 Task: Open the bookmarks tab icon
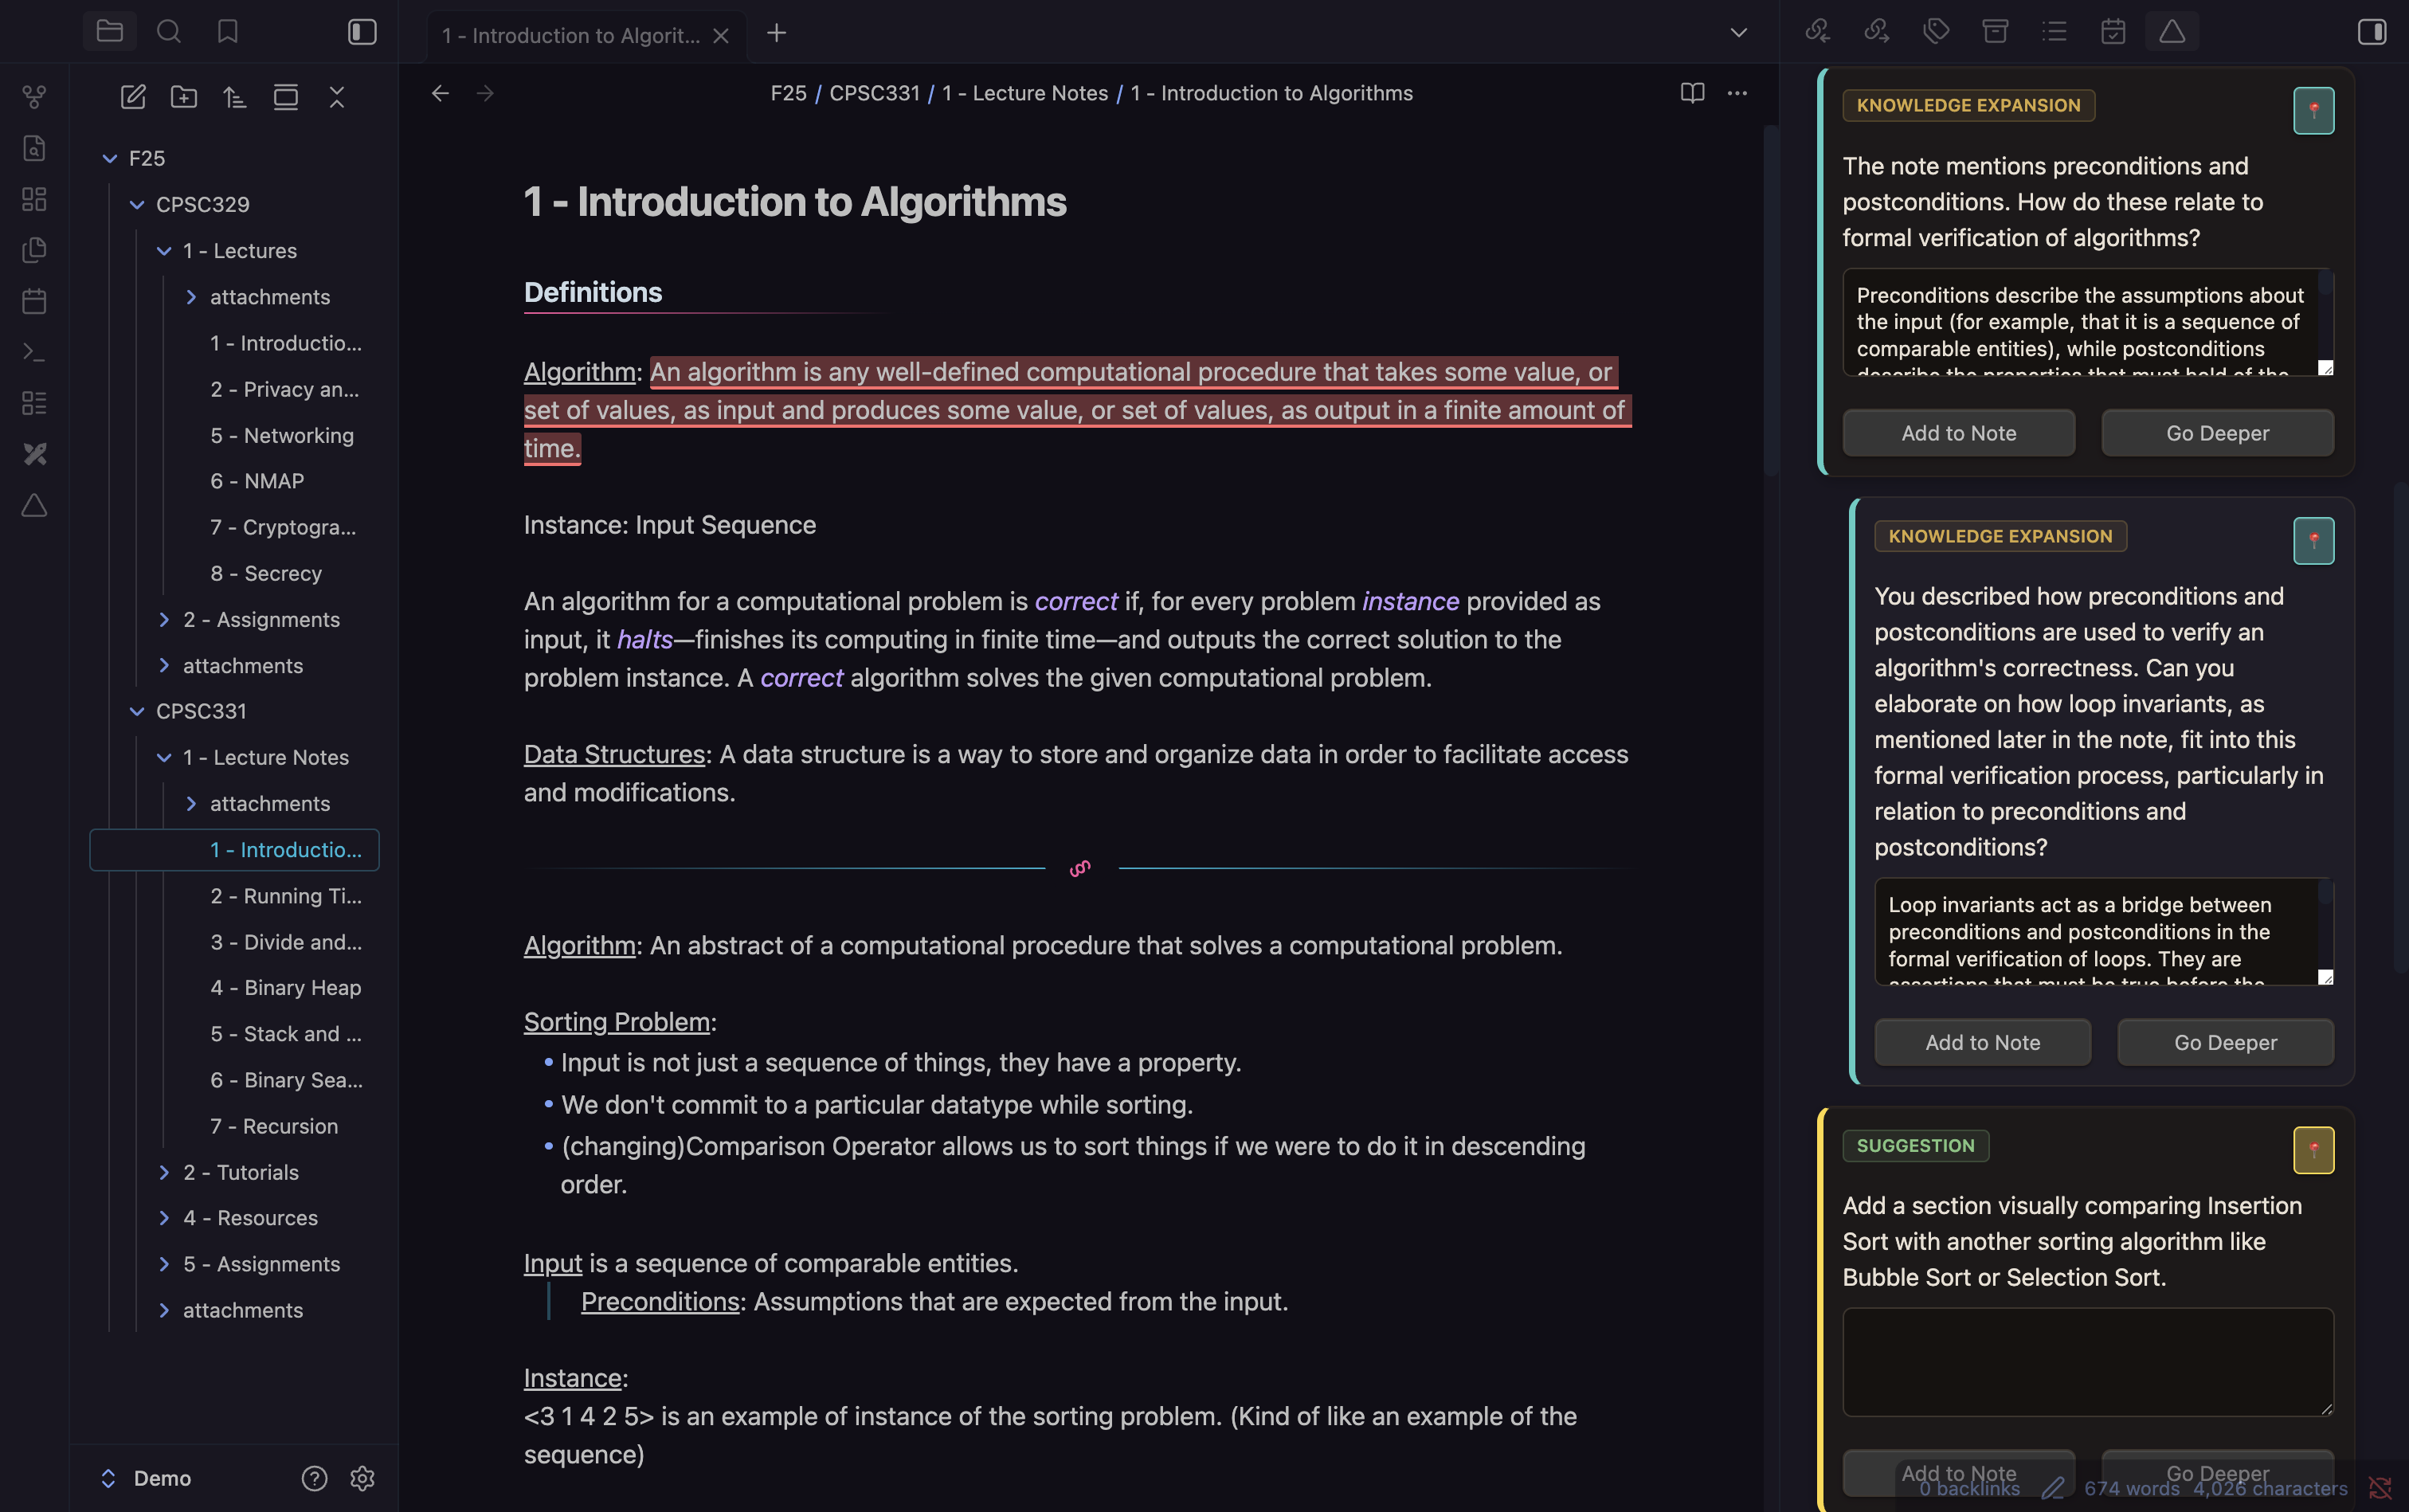pos(227,32)
